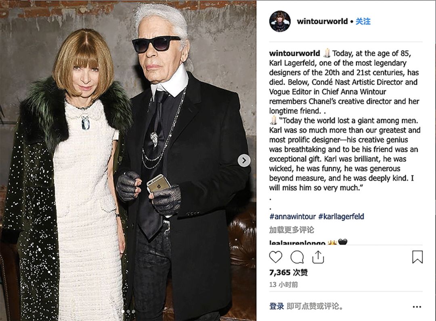436x321 pixels.
Task: Click the main post photo
Action: (x=128, y=160)
